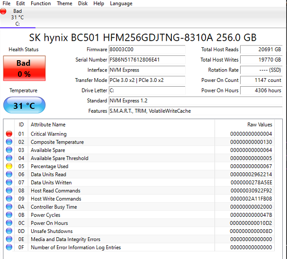Click the Firmware field showing 80003C00
287x259 pixels.
(x=147, y=49)
